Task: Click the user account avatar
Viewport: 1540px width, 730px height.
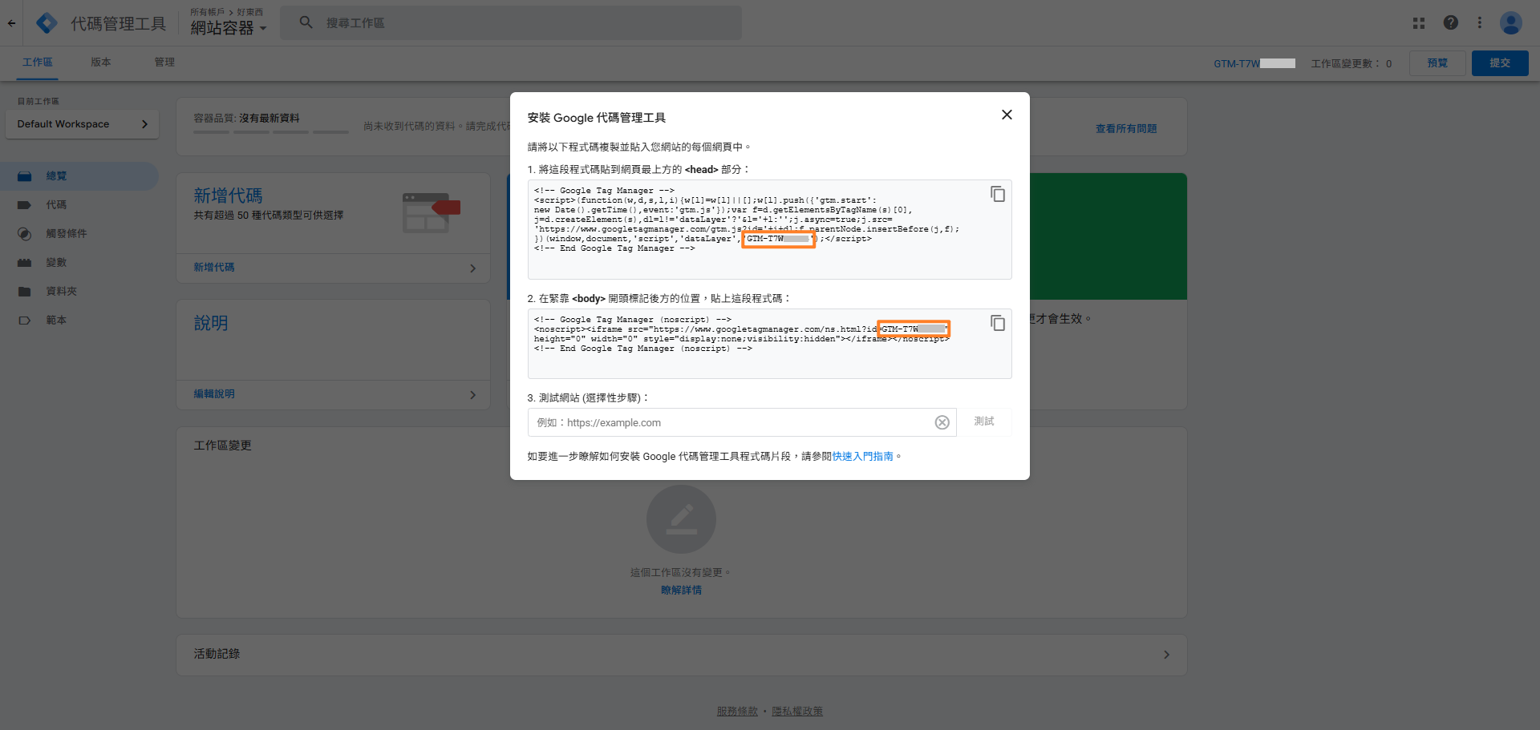Action: 1511,22
